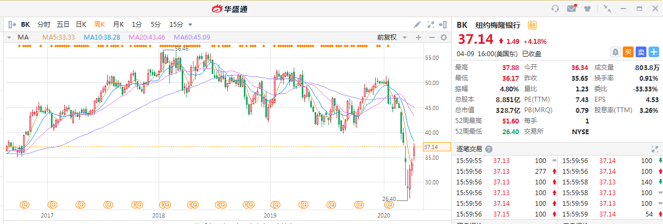The image size is (663, 224).
Task: Click the +4.18% change value
Action: coord(534,41)
